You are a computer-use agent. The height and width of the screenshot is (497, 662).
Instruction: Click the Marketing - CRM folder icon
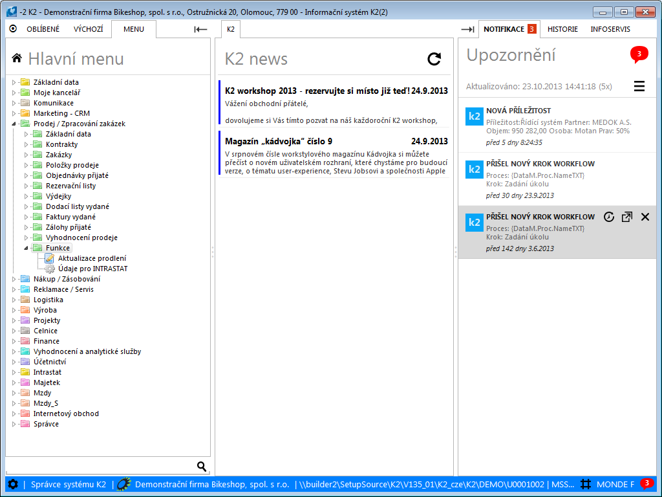(x=25, y=113)
